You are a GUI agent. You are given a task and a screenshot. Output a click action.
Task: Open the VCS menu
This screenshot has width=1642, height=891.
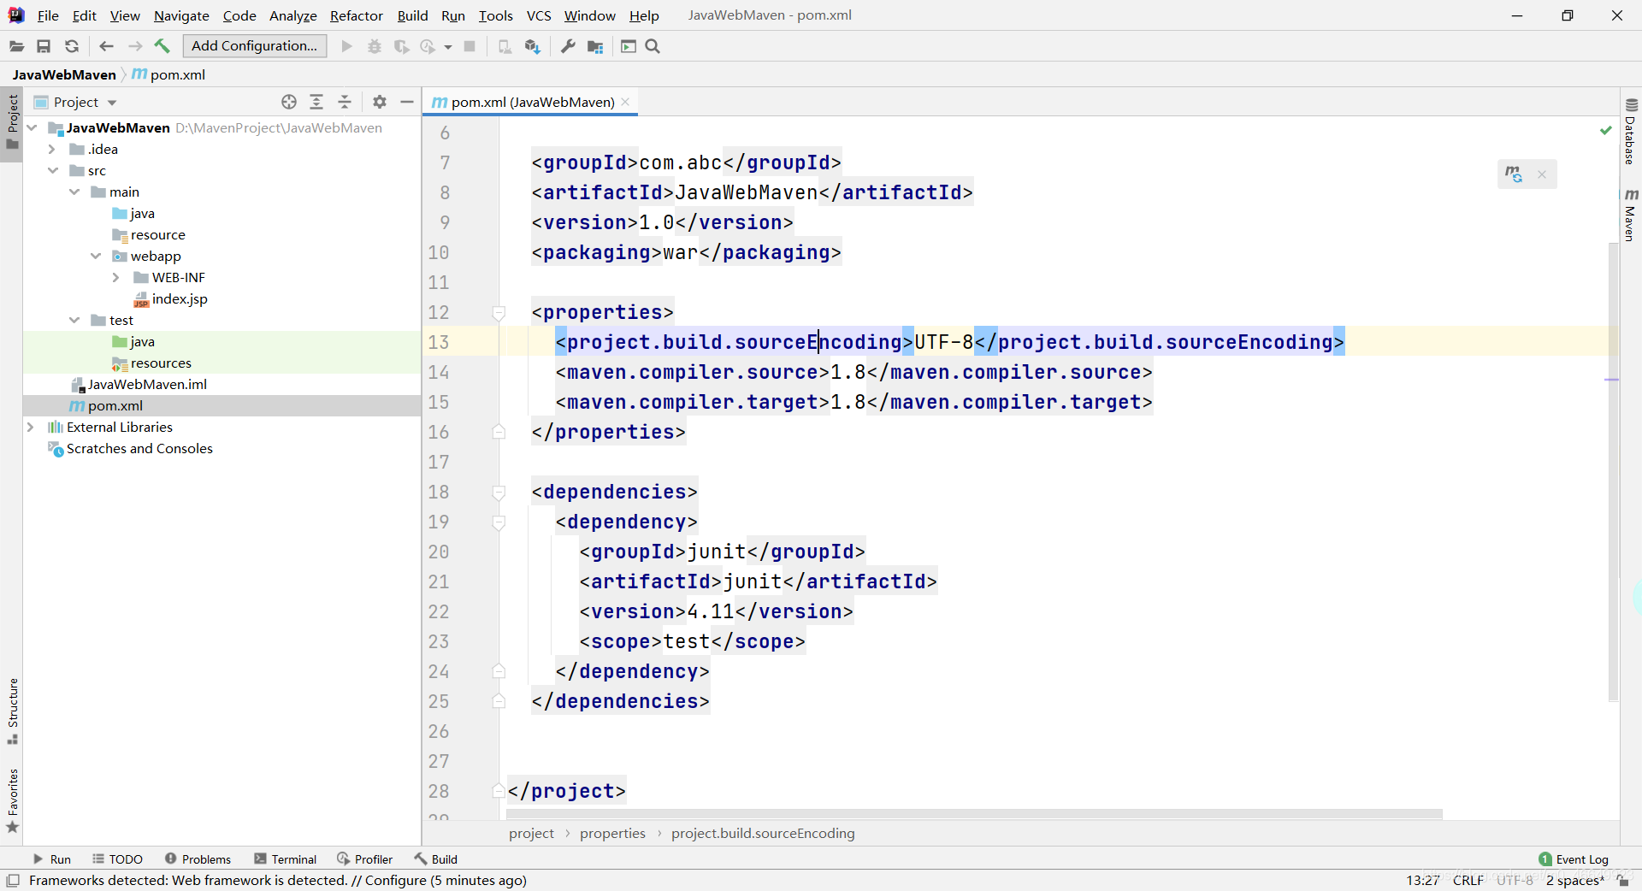[x=539, y=15]
